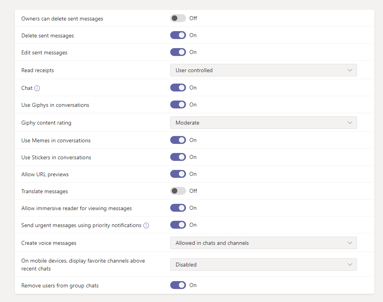Toggle Allow immersive reader for viewing messages
Screen dimensions: 383x302
[x=178, y=208]
